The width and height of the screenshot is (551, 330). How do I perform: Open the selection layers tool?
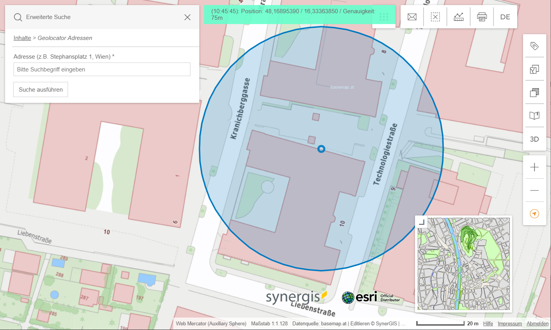534,69
